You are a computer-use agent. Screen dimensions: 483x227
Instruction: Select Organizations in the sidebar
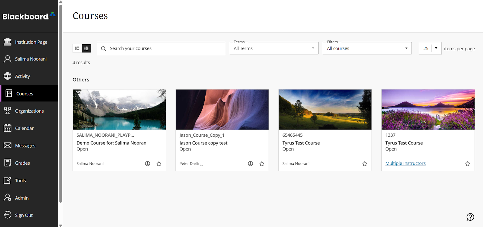(29, 111)
